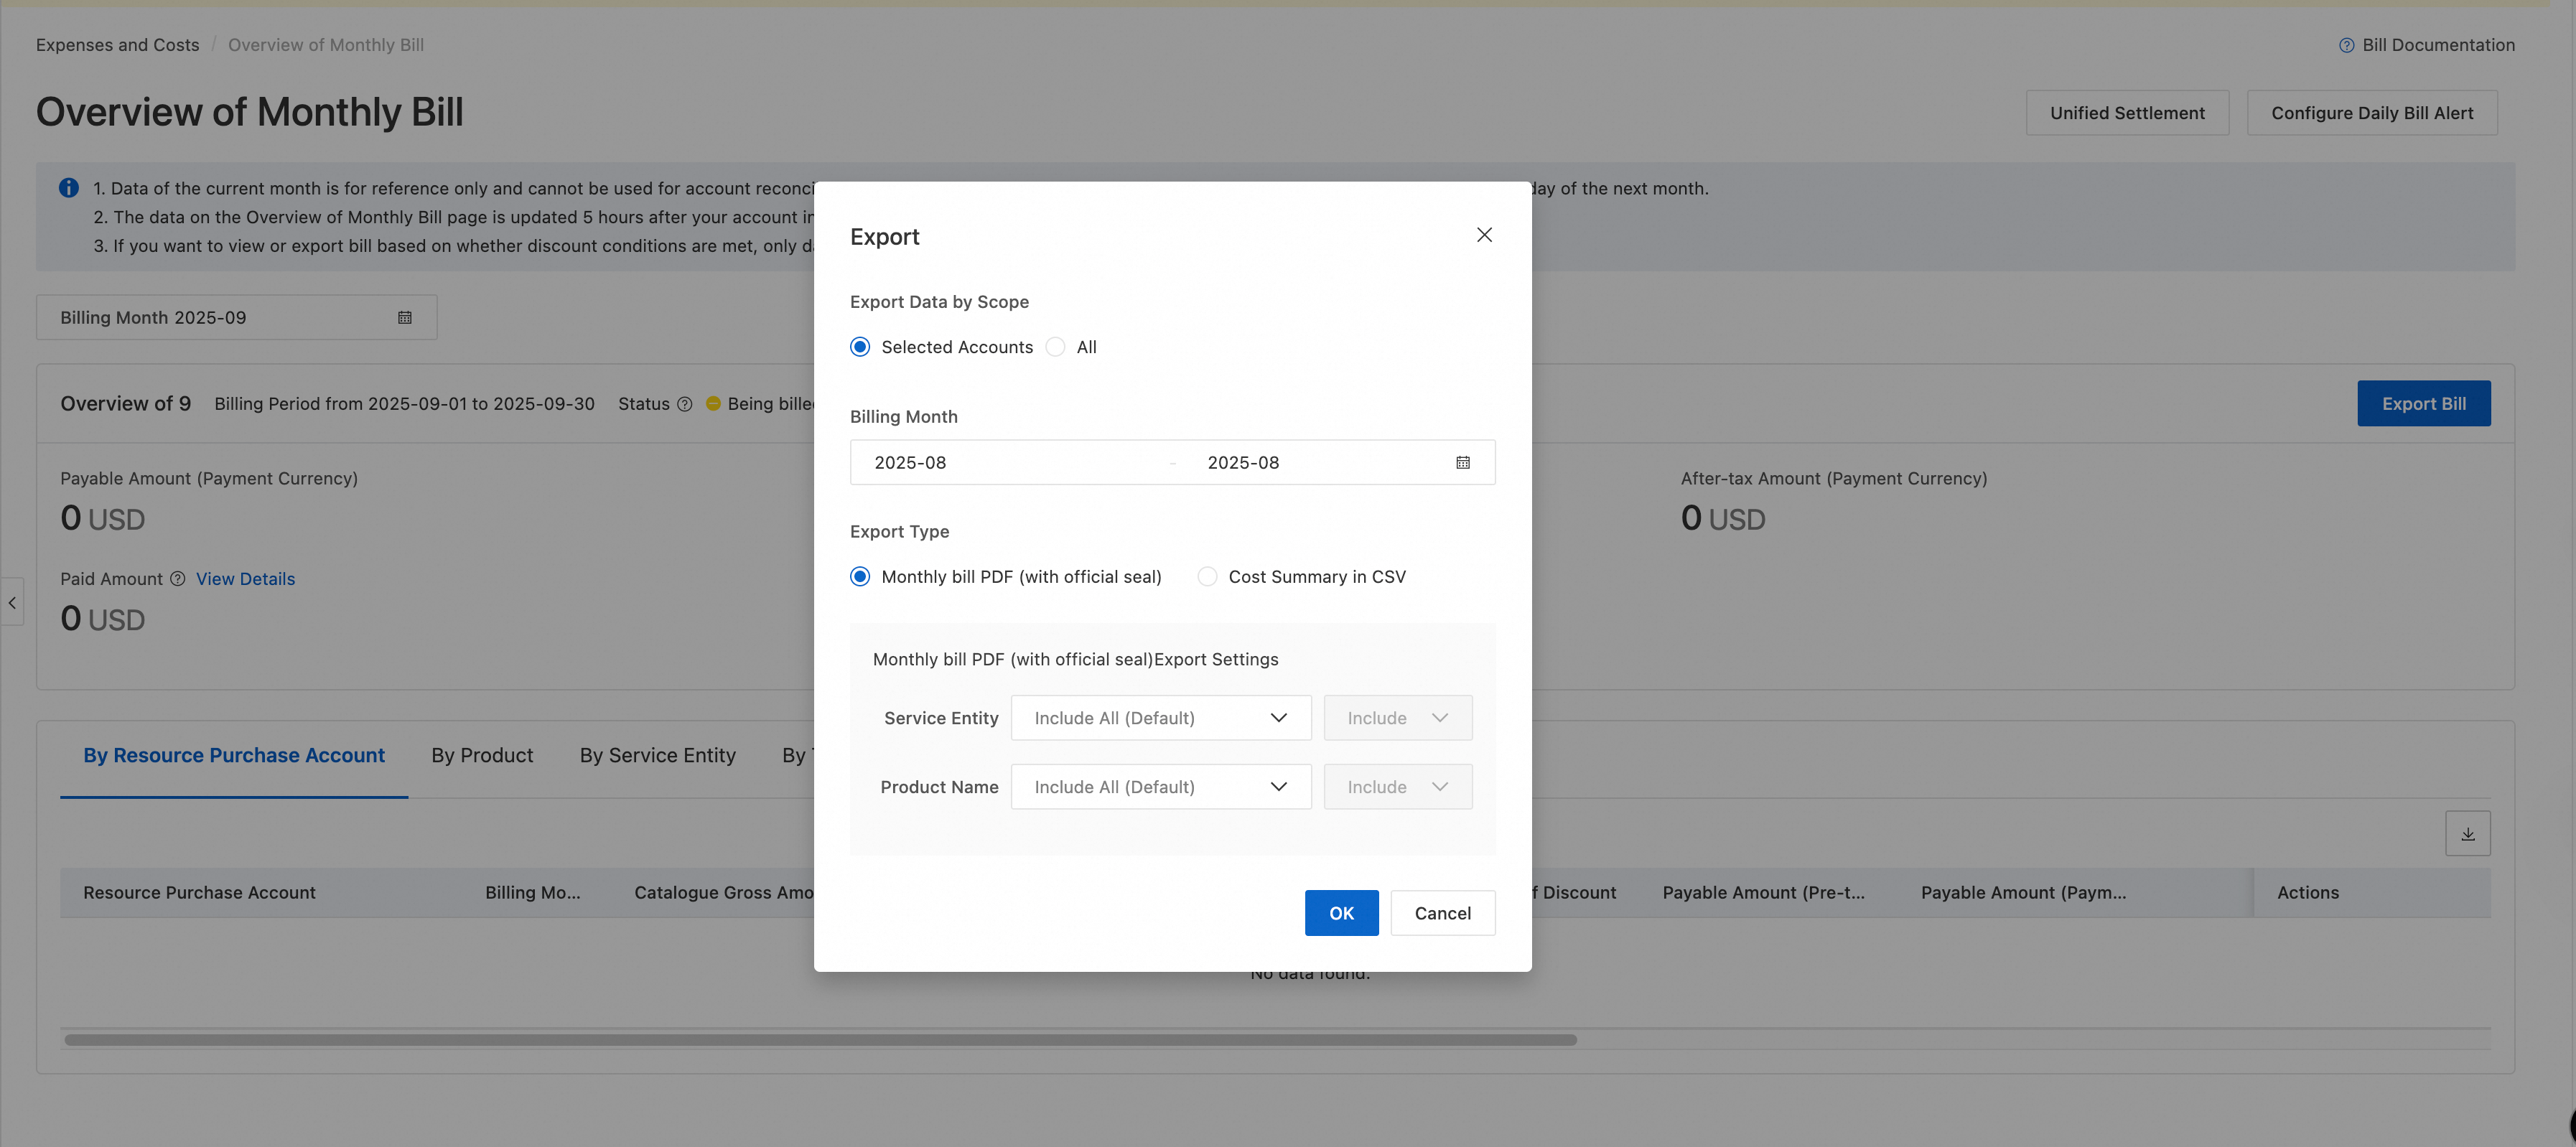Click the Bill Documentation help icon
Viewport: 2576px width, 1147px height.
click(2346, 45)
